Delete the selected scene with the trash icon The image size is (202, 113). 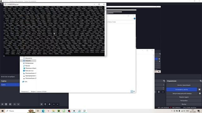6,104
